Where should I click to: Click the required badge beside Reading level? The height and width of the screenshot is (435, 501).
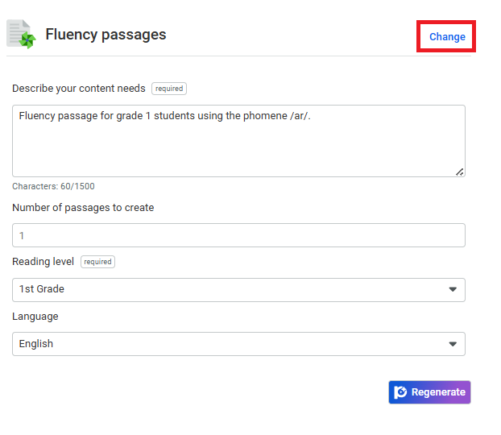pyautogui.click(x=97, y=262)
